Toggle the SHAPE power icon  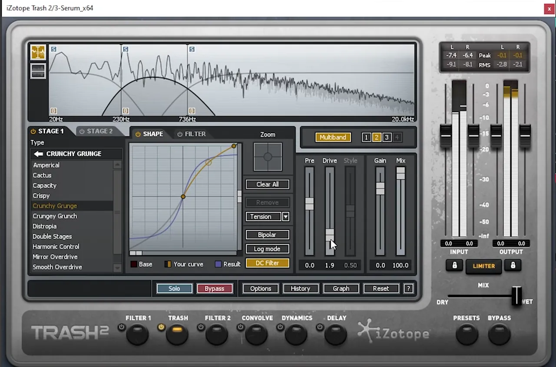(x=138, y=134)
